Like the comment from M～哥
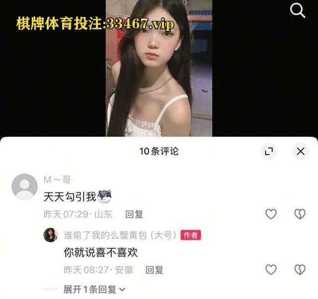This screenshot has width=318, height=299. [x=271, y=214]
